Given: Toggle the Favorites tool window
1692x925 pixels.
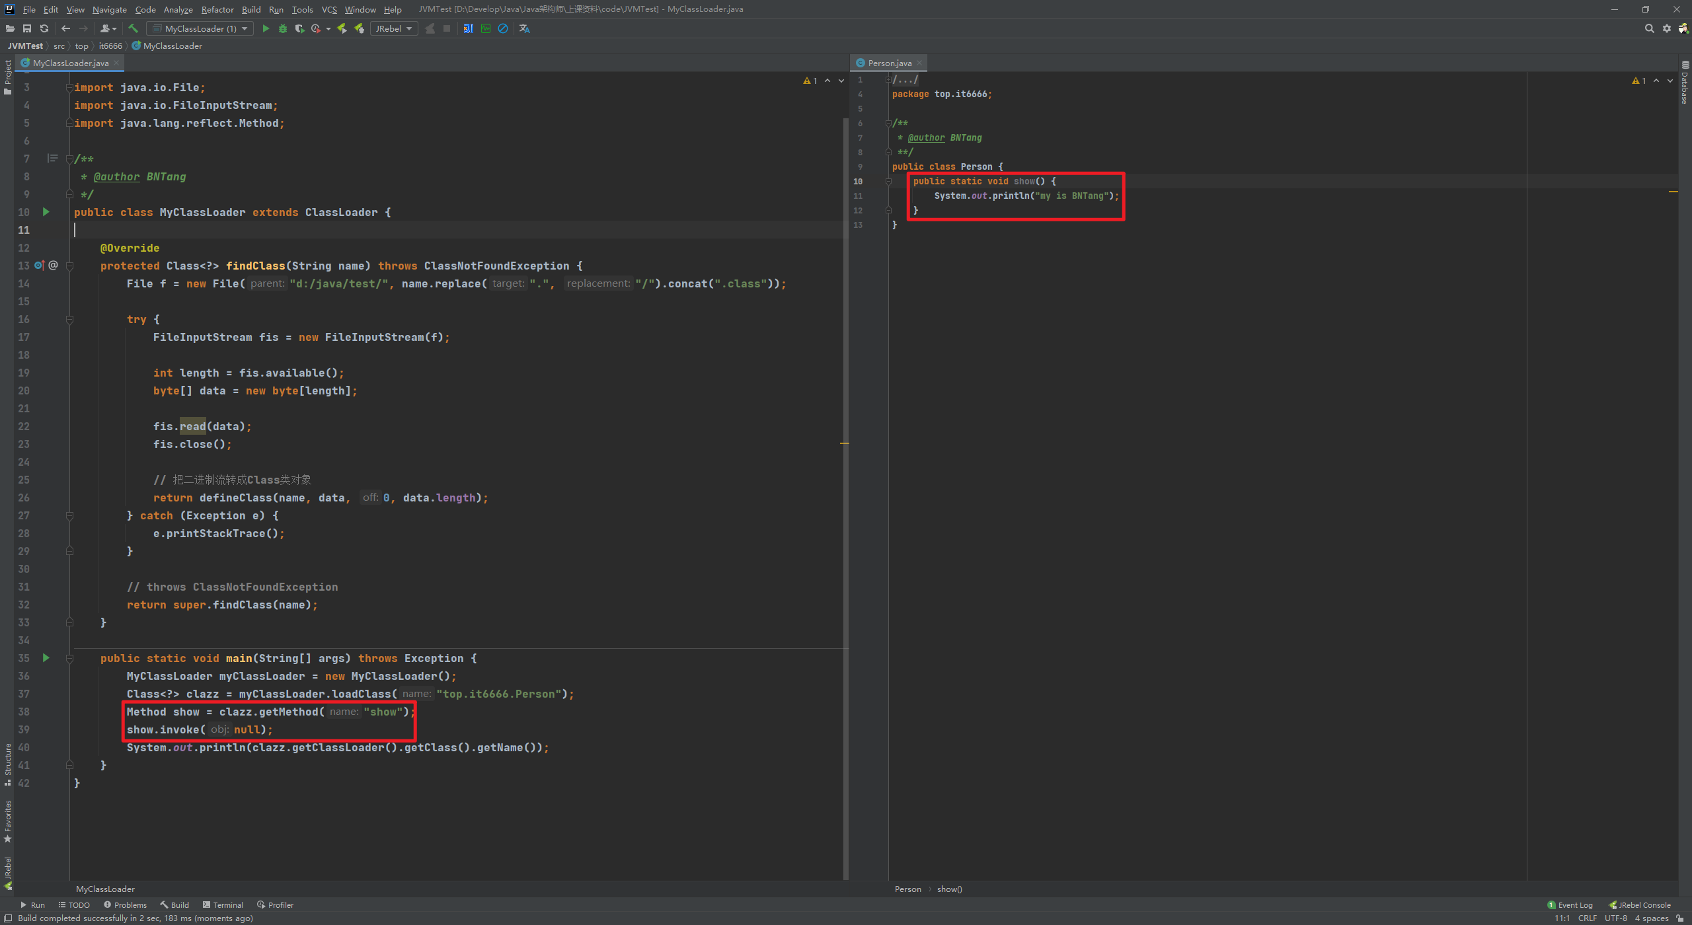Looking at the screenshot, I should (x=8, y=821).
